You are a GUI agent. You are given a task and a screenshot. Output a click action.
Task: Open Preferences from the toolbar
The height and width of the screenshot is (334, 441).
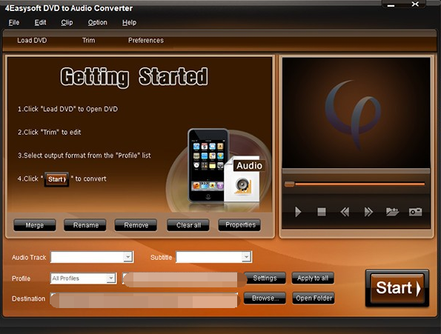[x=146, y=41]
